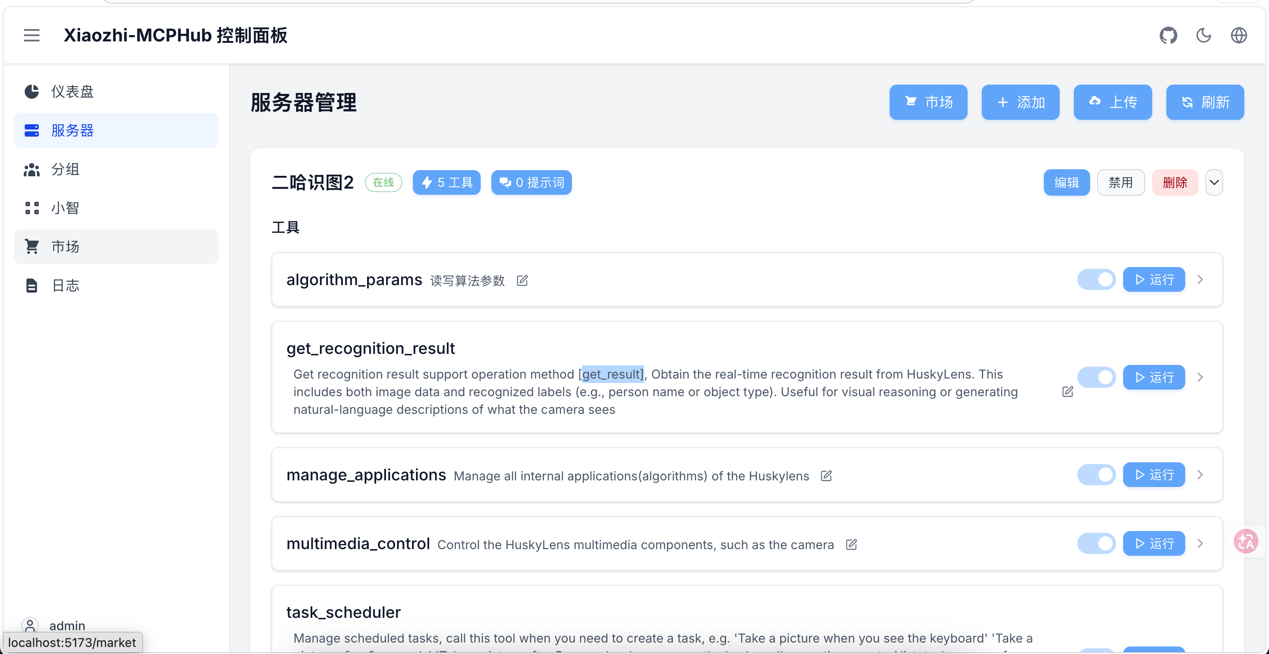This screenshot has height=654, width=1269.
Task: Expand multimedia_control tool details
Action: click(x=1201, y=543)
